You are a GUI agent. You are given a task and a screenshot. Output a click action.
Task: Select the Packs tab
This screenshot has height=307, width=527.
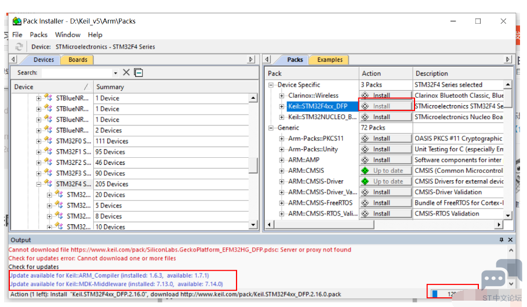click(x=295, y=60)
